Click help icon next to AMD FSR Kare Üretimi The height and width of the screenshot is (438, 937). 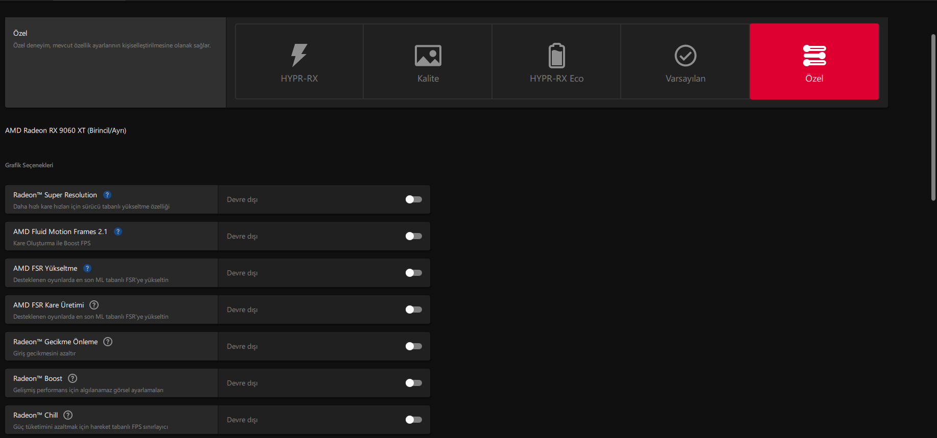click(x=94, y=305)
